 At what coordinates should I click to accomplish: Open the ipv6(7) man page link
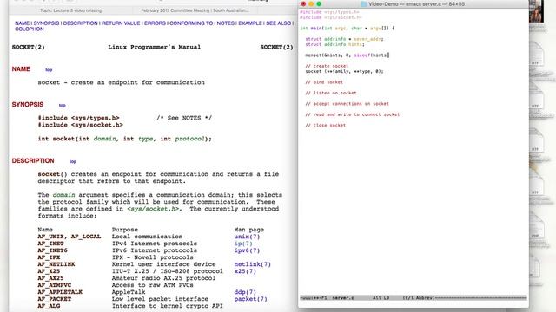pyautogui.click(x=247, y=250)
